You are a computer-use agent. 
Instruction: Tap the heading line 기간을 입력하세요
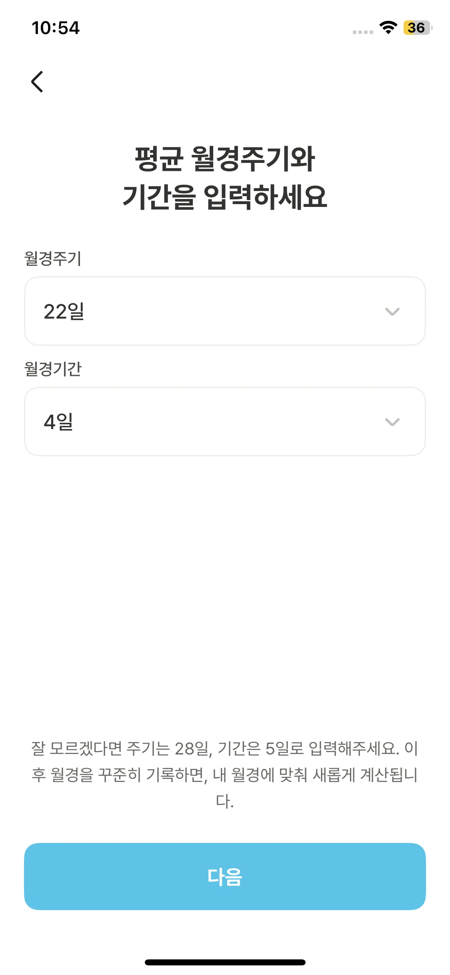tap(225, 197)
